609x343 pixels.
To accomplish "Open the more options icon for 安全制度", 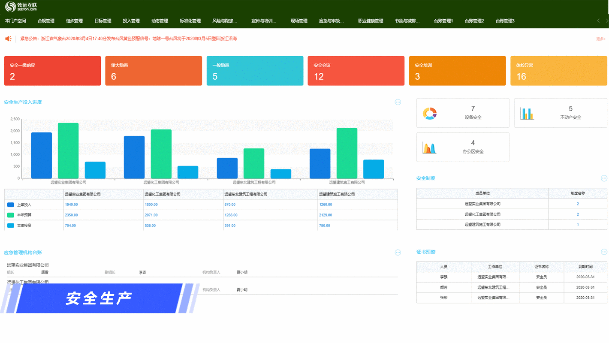I will coord(604,178).
